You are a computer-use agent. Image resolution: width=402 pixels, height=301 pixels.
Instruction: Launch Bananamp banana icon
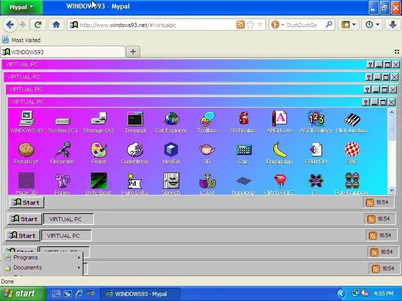coord(279,154)
